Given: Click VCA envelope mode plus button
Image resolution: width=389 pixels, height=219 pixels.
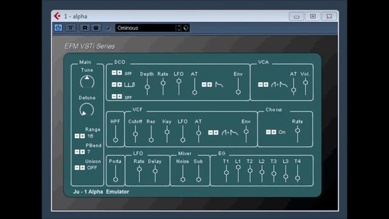Looking at the screenshot, I should coord(266,85).
